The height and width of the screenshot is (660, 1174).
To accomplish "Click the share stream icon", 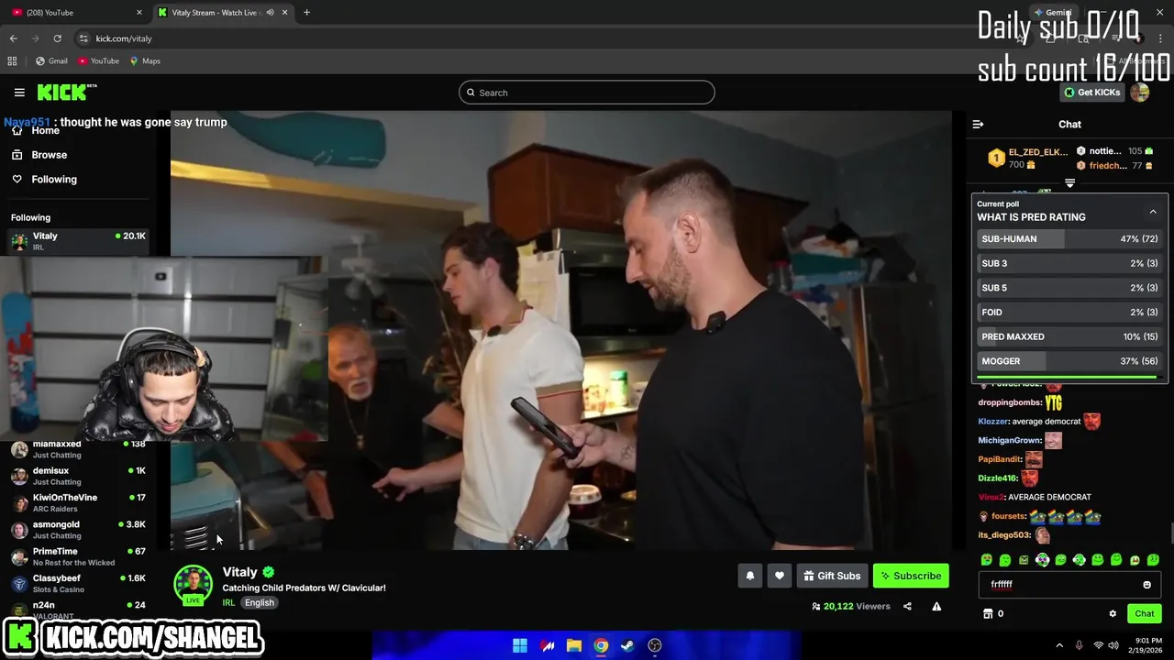I will point(907,606).
